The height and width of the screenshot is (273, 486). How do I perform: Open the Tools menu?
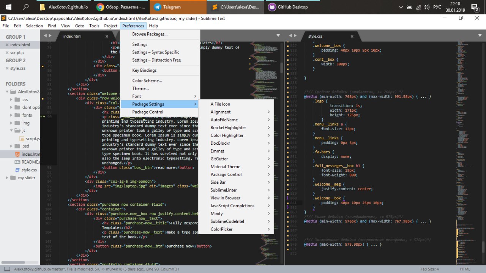(94, 26)
